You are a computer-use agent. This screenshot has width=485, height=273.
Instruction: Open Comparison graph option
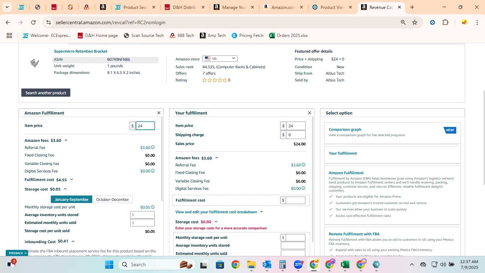392,133
